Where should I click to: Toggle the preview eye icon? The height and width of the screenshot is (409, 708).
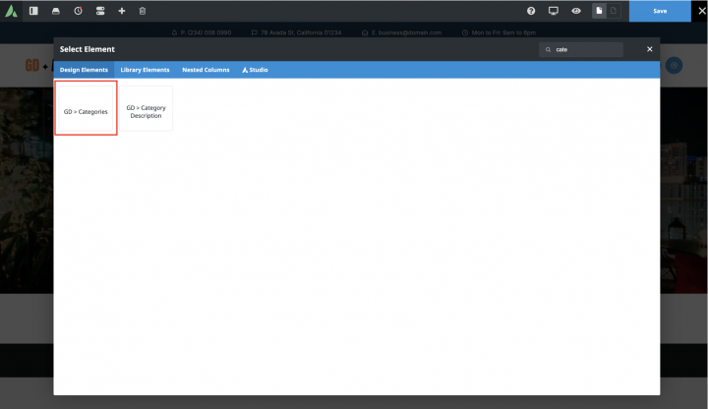click(x=575, y=11)
